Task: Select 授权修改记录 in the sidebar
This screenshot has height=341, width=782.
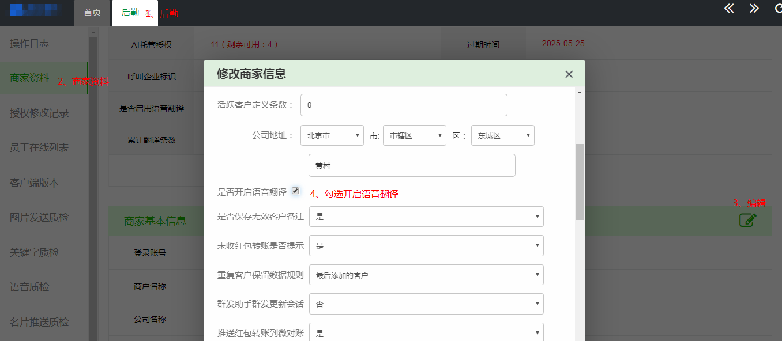Action: [x=37, y=113]
